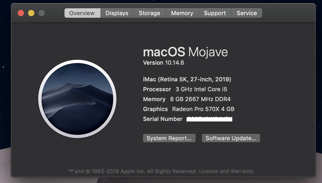Click the Serial Number label

pyautogui.click(x=163, y=119)
